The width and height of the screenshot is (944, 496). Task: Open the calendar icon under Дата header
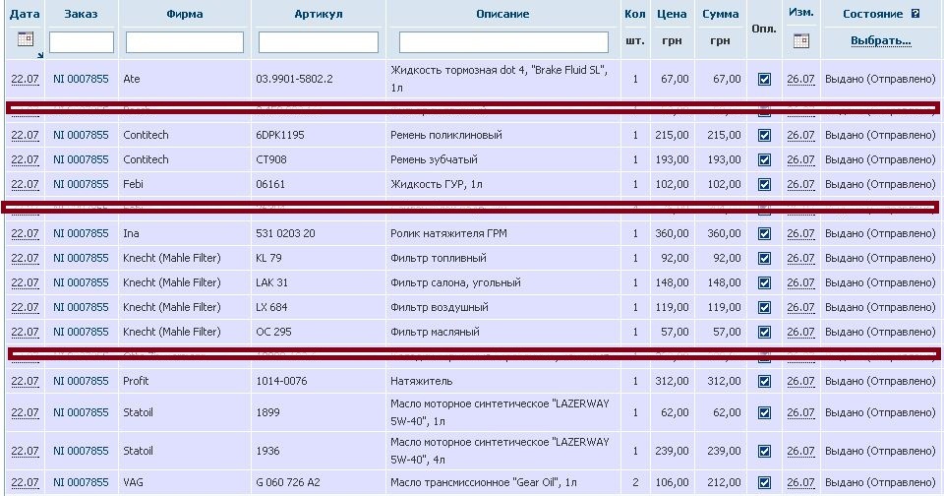26,39
